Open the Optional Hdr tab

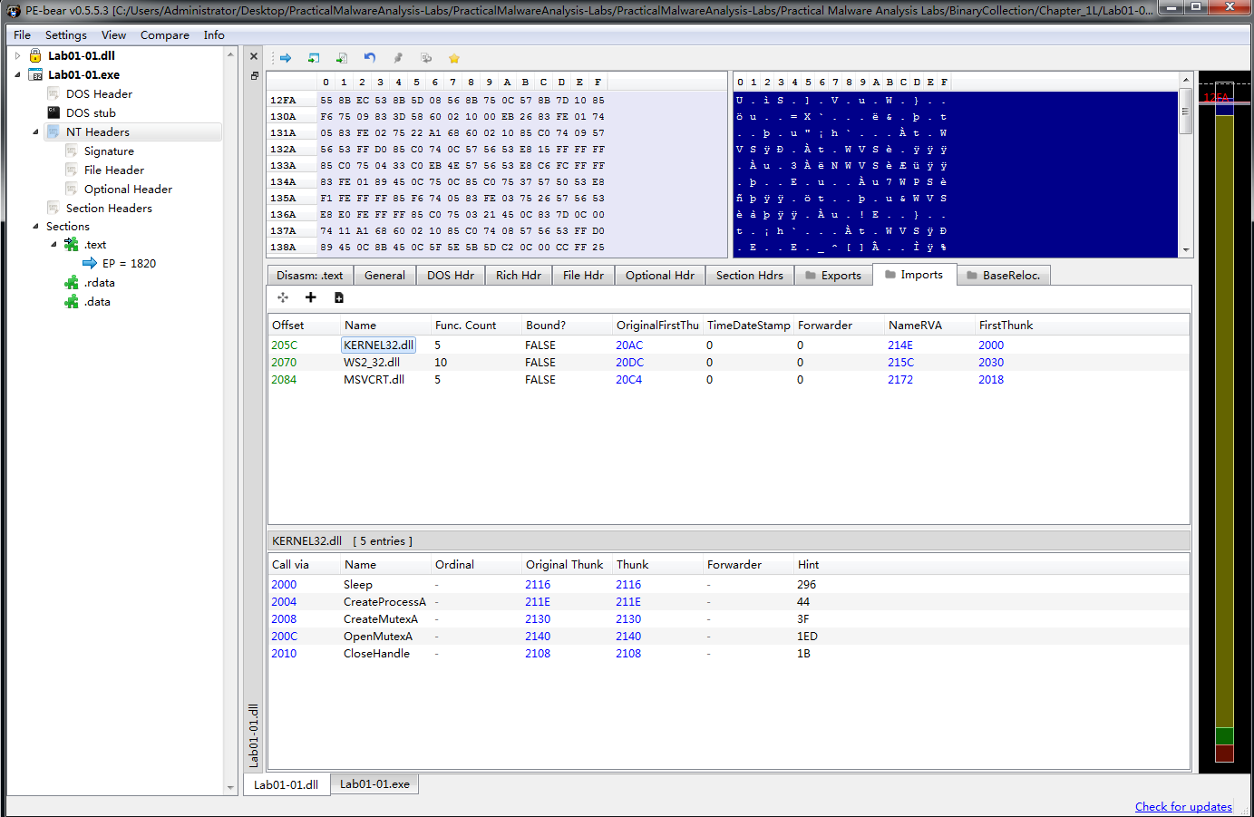659,275
